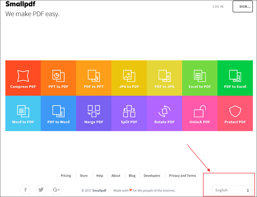The width and height of the screenshot is (257, 197).
Task: Go to the Store link
Action: point(84,175)
